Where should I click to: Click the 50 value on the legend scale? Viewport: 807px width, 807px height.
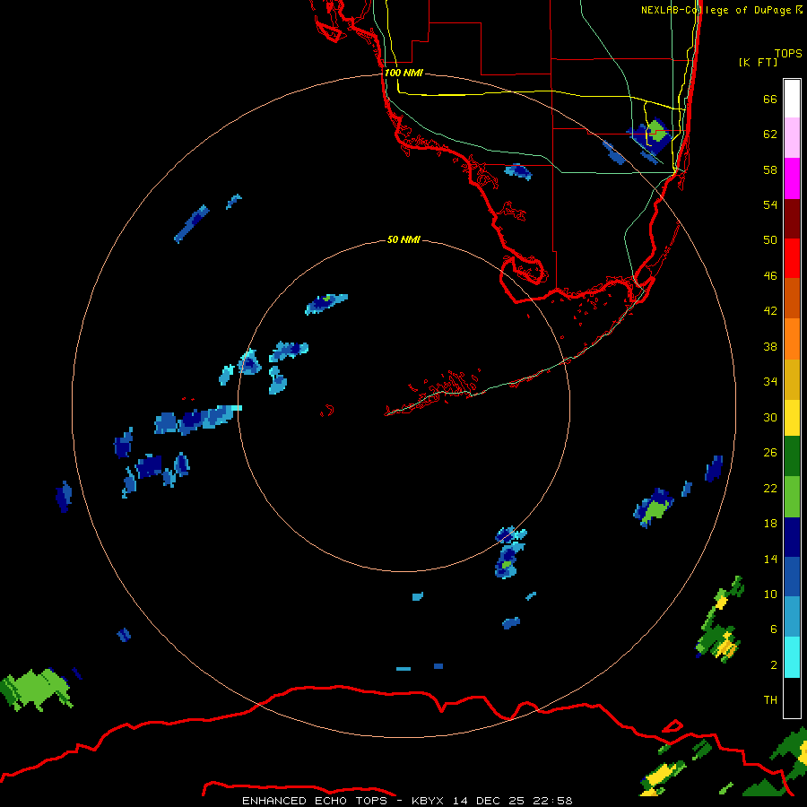(x=770, y=240)
